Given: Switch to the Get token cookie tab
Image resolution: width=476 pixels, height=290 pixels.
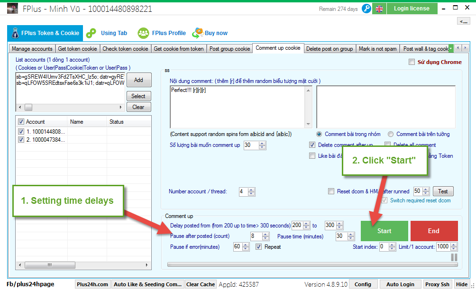Looking at the screenshot, I should (x=77, y=48).
